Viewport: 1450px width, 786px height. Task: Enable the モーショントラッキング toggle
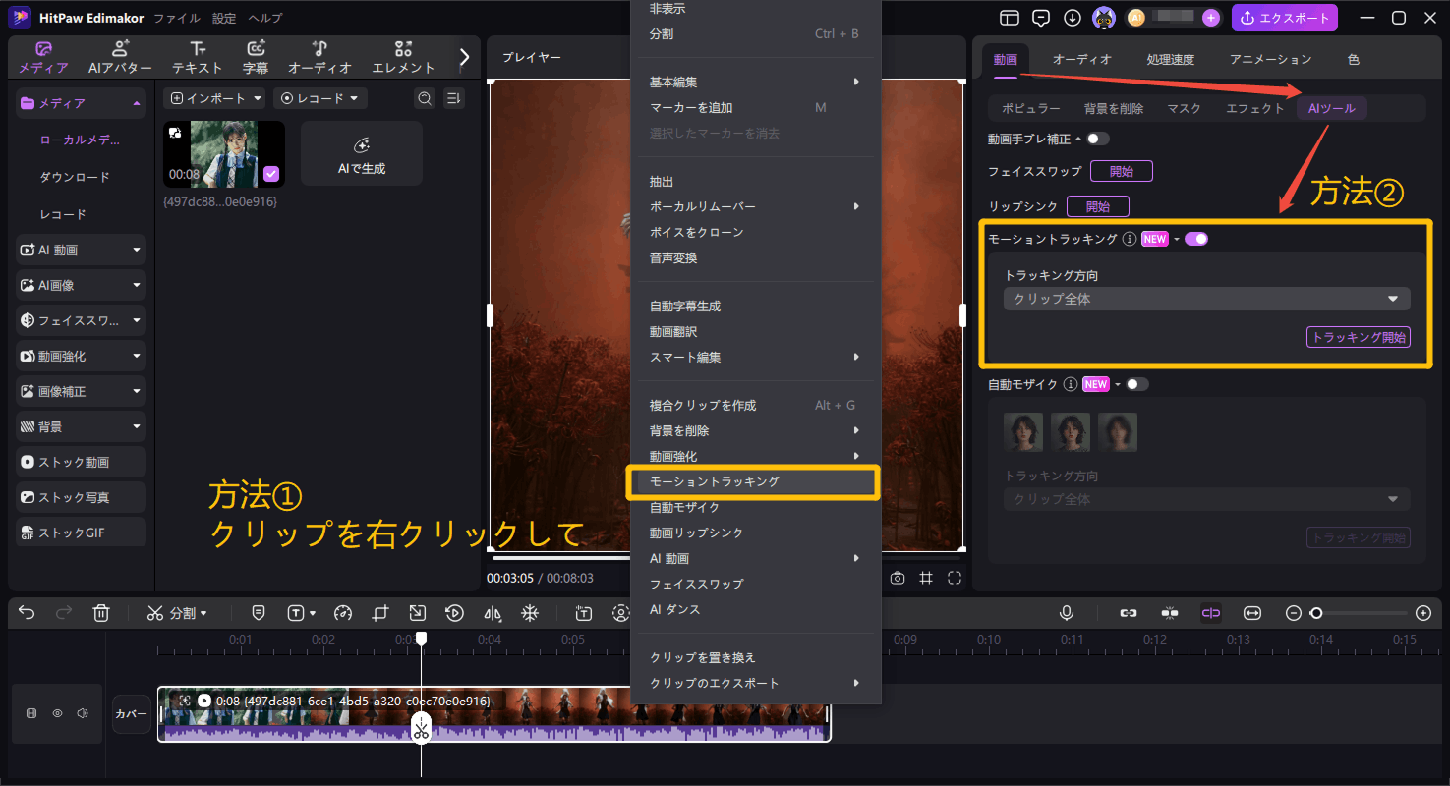[1196, 238]
